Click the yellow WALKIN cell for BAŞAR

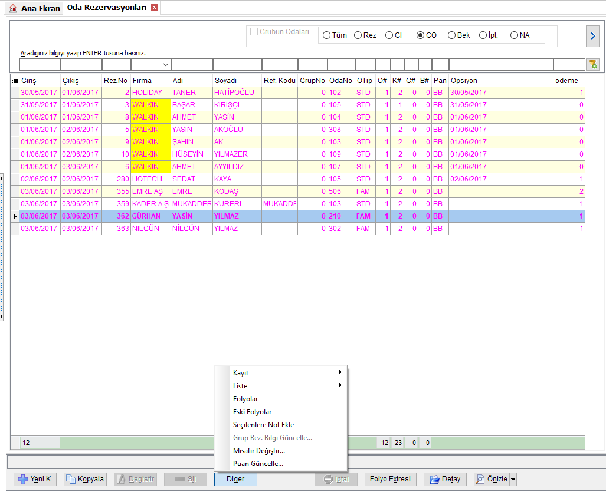150,104
